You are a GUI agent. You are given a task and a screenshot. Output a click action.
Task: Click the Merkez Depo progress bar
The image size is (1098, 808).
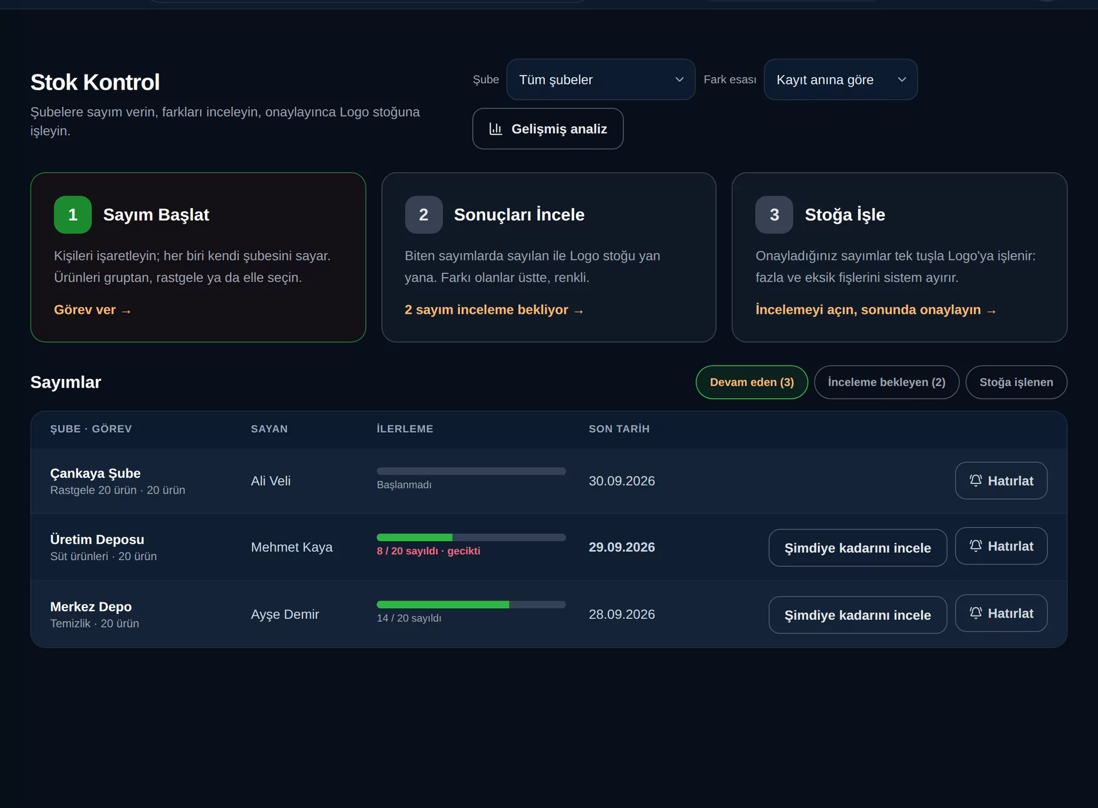point(471,604)
